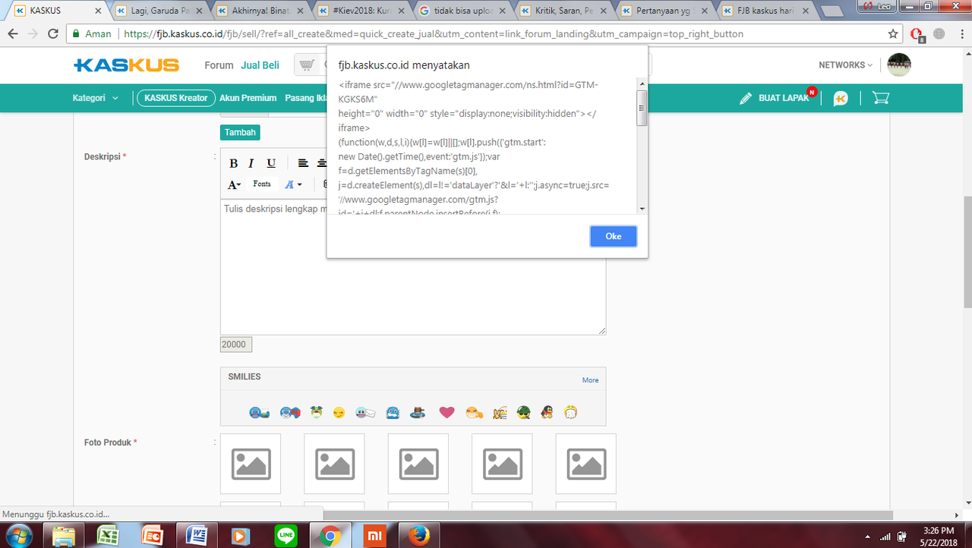Insert the green frog smiley with purple horns

(x=317, y=412)
